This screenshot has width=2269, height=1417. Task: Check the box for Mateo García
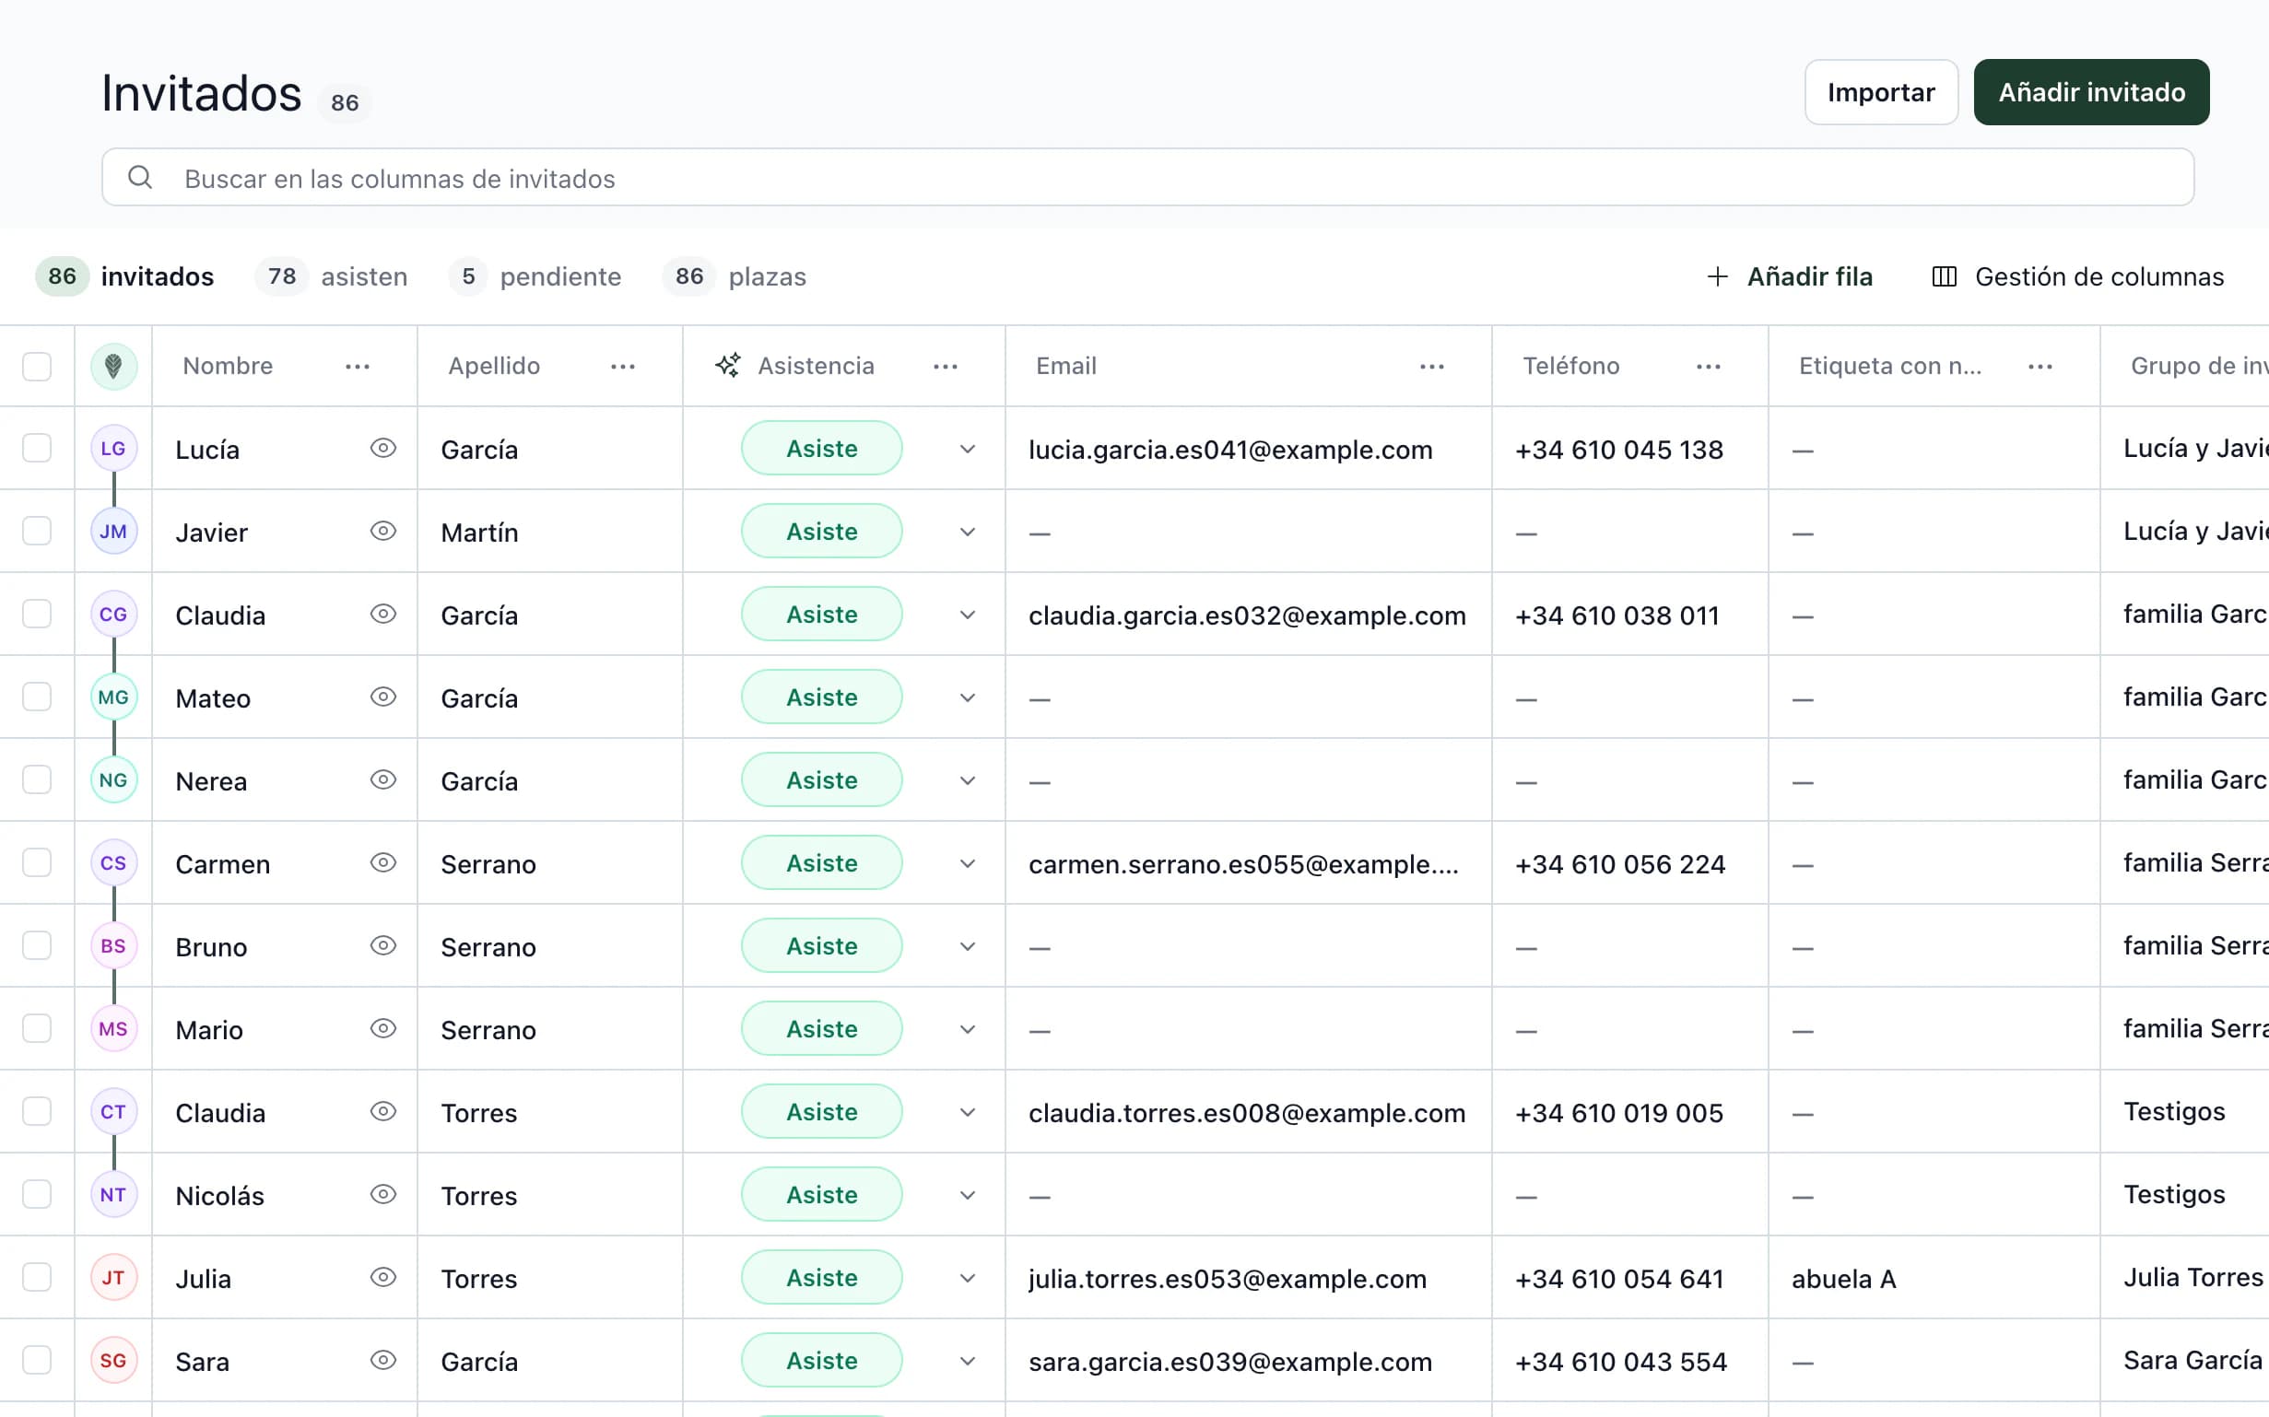click(x=37, y=697)
